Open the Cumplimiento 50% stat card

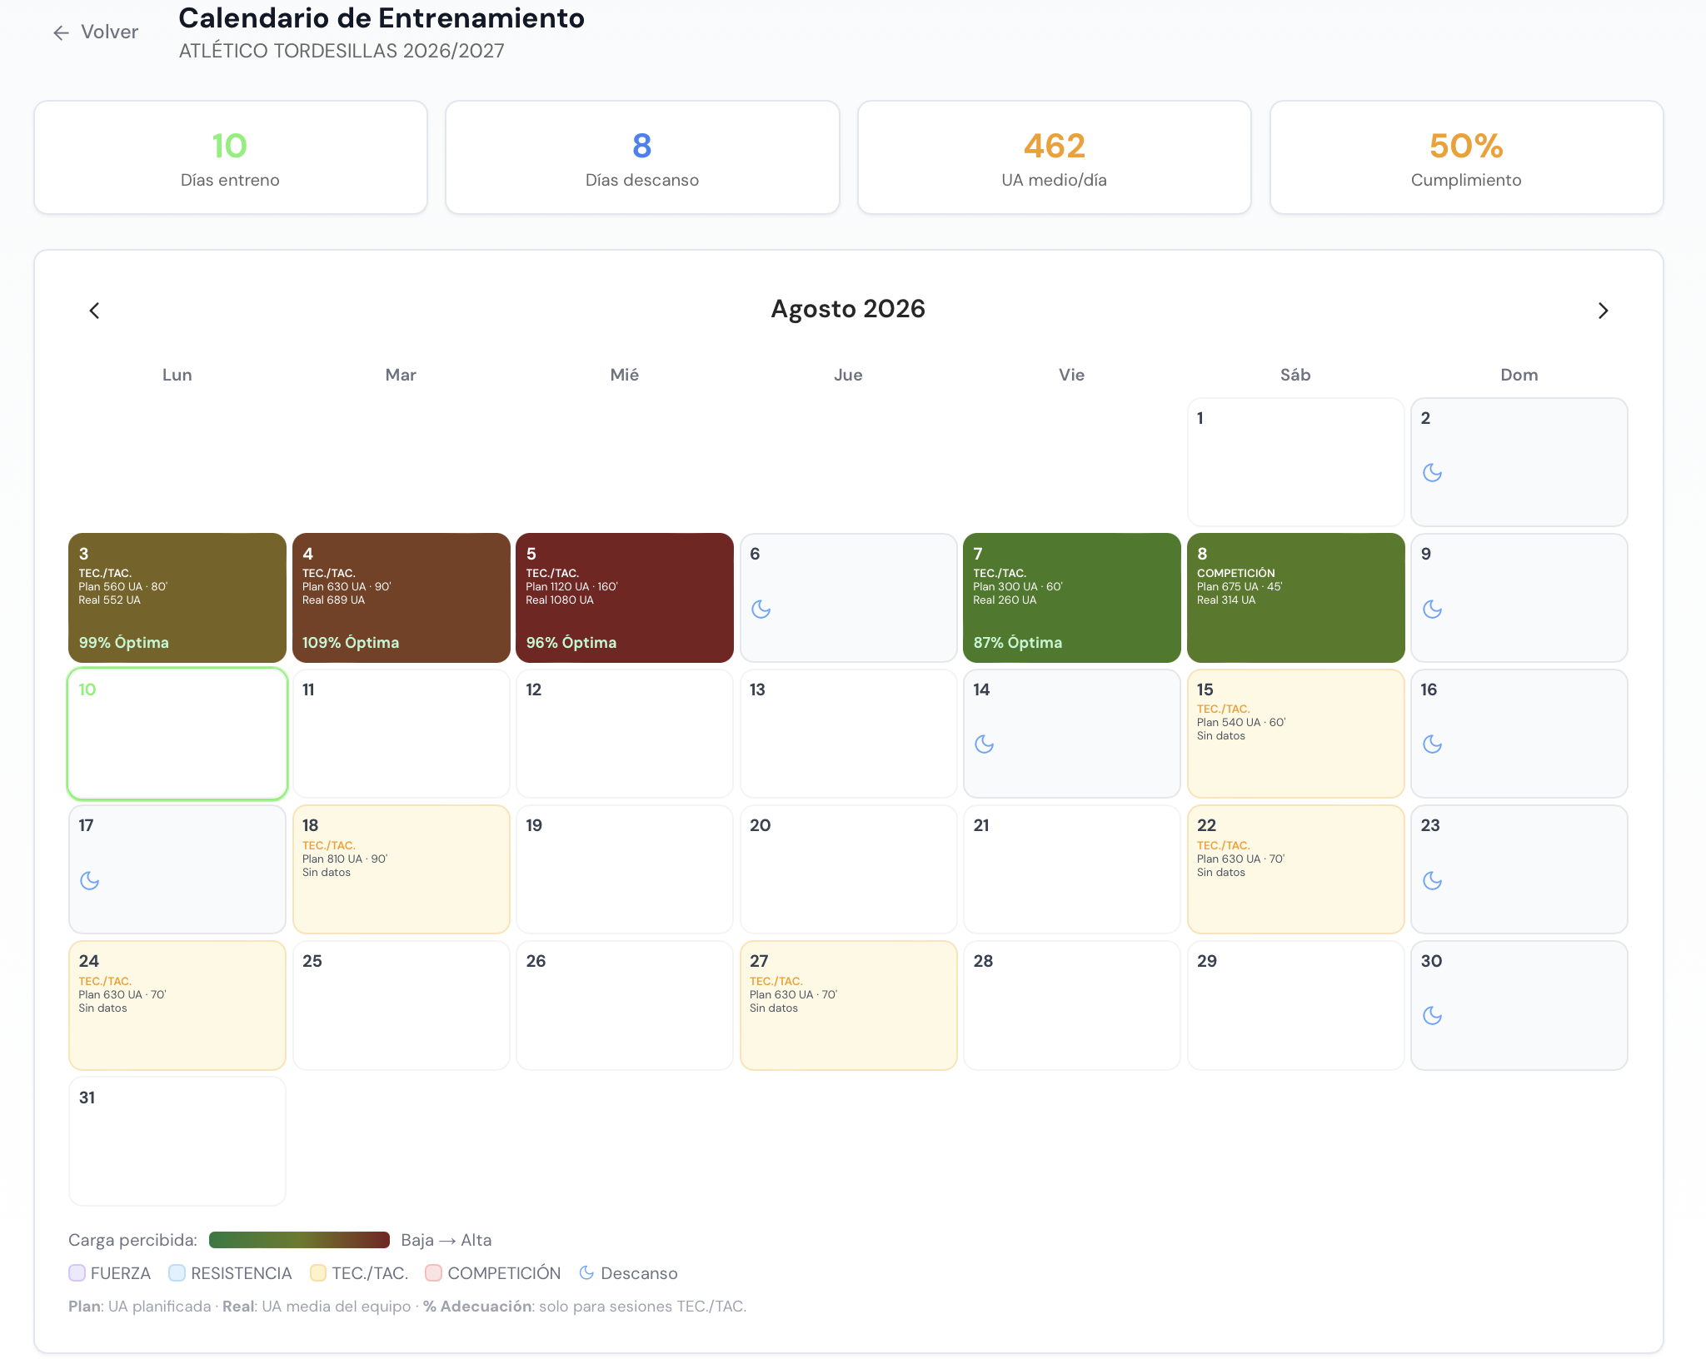1466,157
